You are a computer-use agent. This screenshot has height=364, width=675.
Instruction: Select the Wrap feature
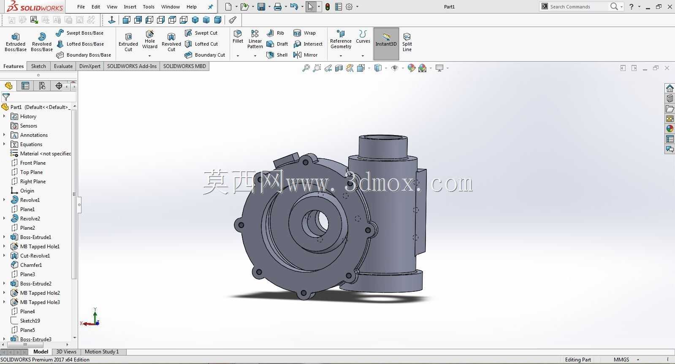point(304,33)
